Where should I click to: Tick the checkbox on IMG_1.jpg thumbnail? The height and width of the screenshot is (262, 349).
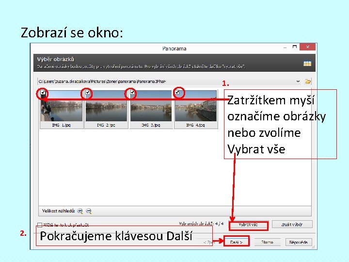pyautogui.click(x=43, y=92)
